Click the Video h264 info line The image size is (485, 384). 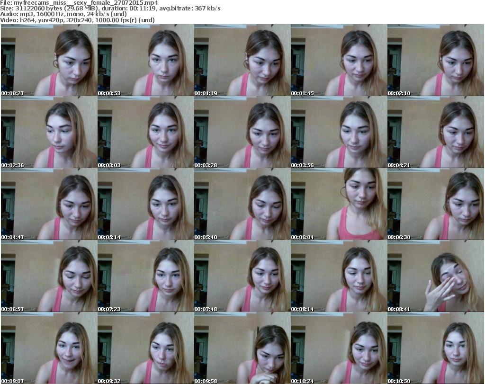point(77,20)
